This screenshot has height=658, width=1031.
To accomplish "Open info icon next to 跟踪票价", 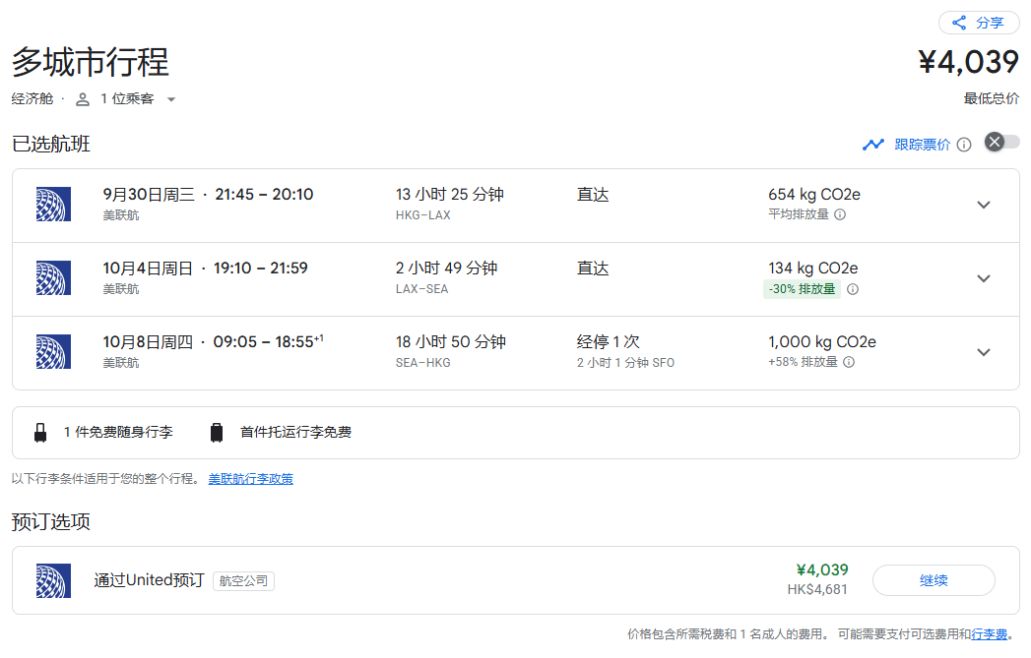I will (x=964, y=145).
